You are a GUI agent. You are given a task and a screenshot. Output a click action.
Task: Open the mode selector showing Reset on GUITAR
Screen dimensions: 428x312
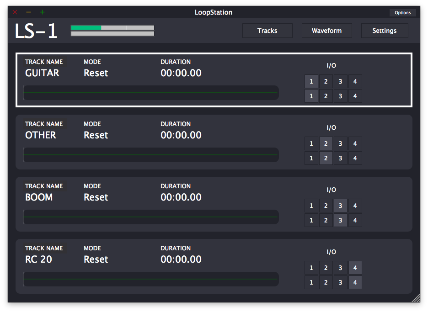coord(96,73)
